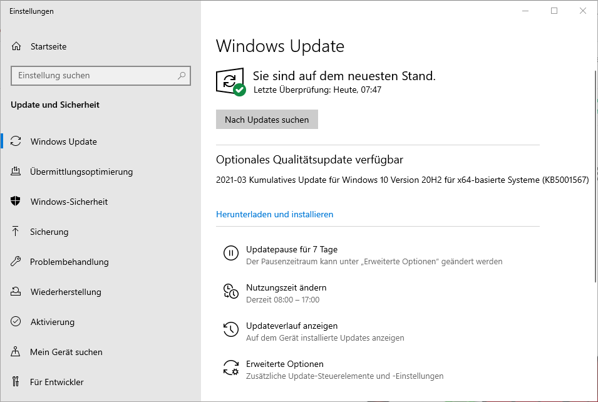
Task: Click the search magnifier icon
Action: [182, 76]
